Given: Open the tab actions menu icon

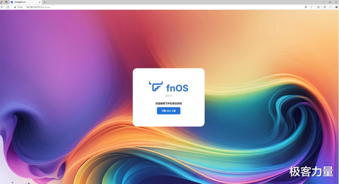Looking at the screenshot, I should (x=6, y=2).
